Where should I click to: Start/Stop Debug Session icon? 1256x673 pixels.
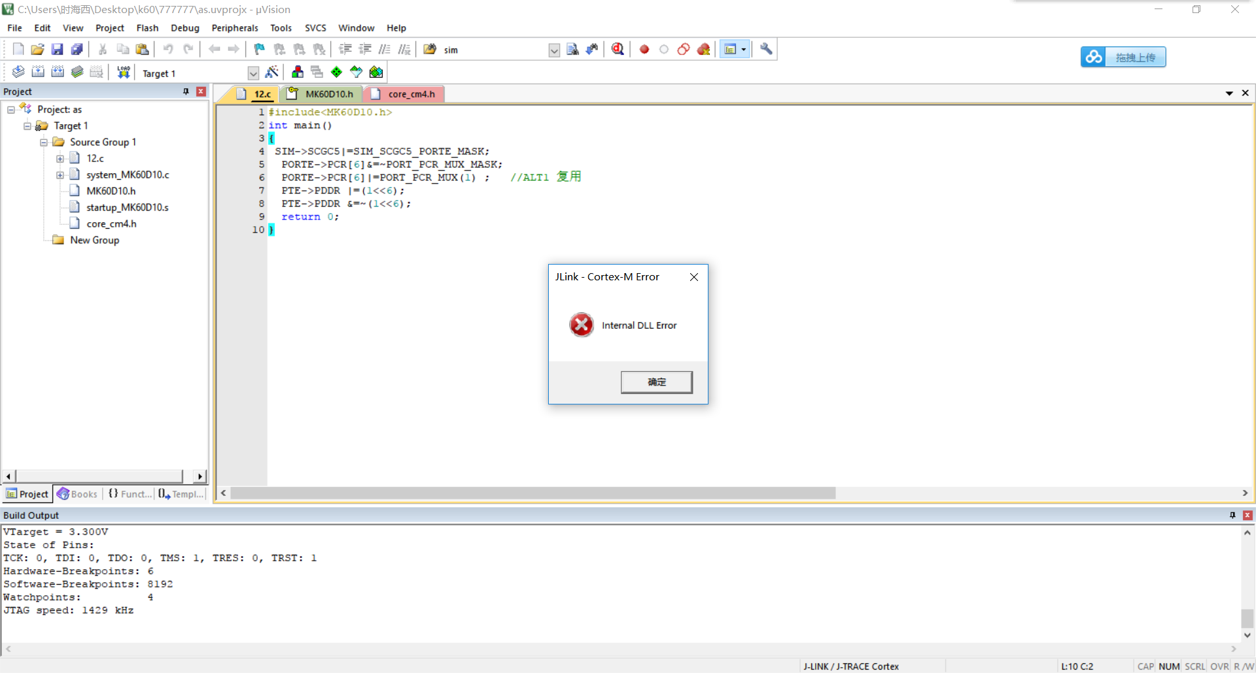[618, 49]
